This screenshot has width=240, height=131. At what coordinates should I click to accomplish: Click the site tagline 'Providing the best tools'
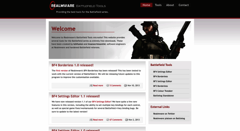(82, 12)
